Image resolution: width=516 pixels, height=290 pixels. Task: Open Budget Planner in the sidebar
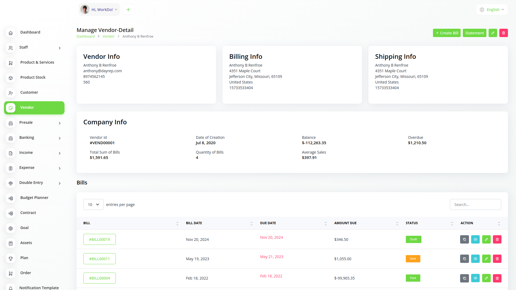pos(34,198)
